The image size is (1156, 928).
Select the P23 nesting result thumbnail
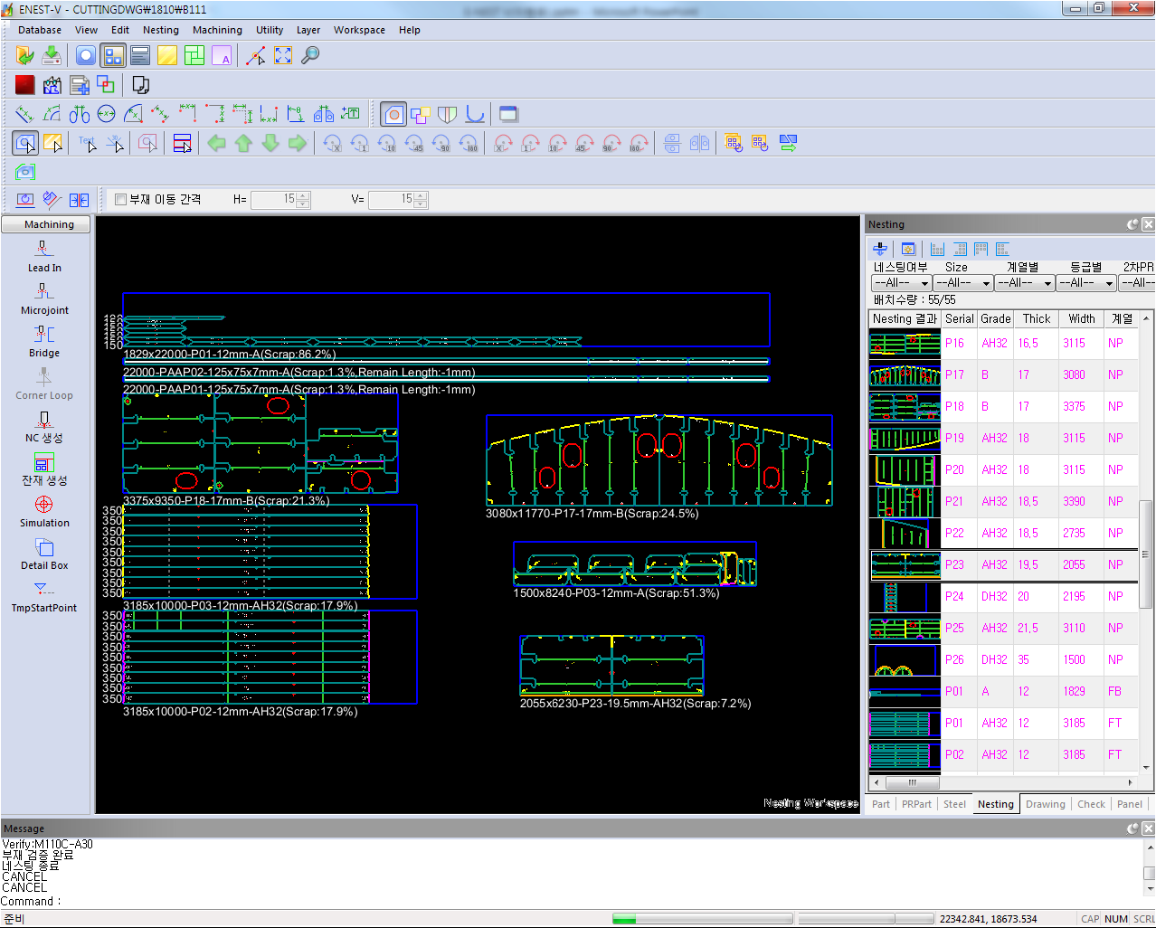(x=905, y=565)
